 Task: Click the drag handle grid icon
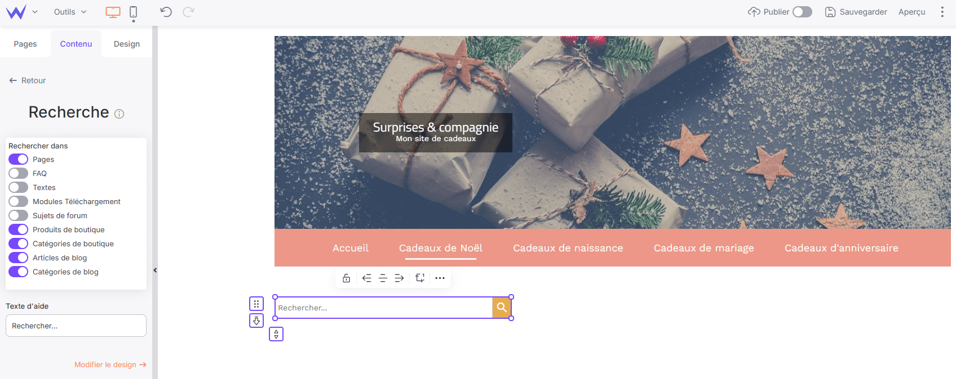tap(256, 304)
